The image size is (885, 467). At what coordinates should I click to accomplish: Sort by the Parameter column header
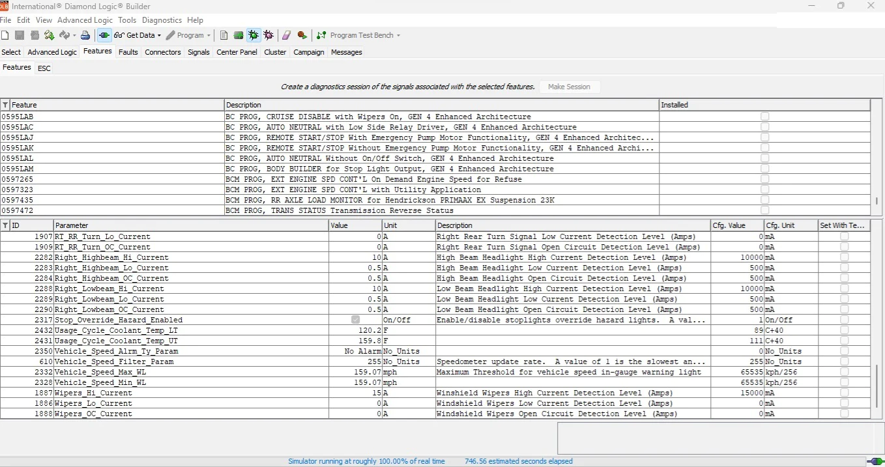[192, 225]
